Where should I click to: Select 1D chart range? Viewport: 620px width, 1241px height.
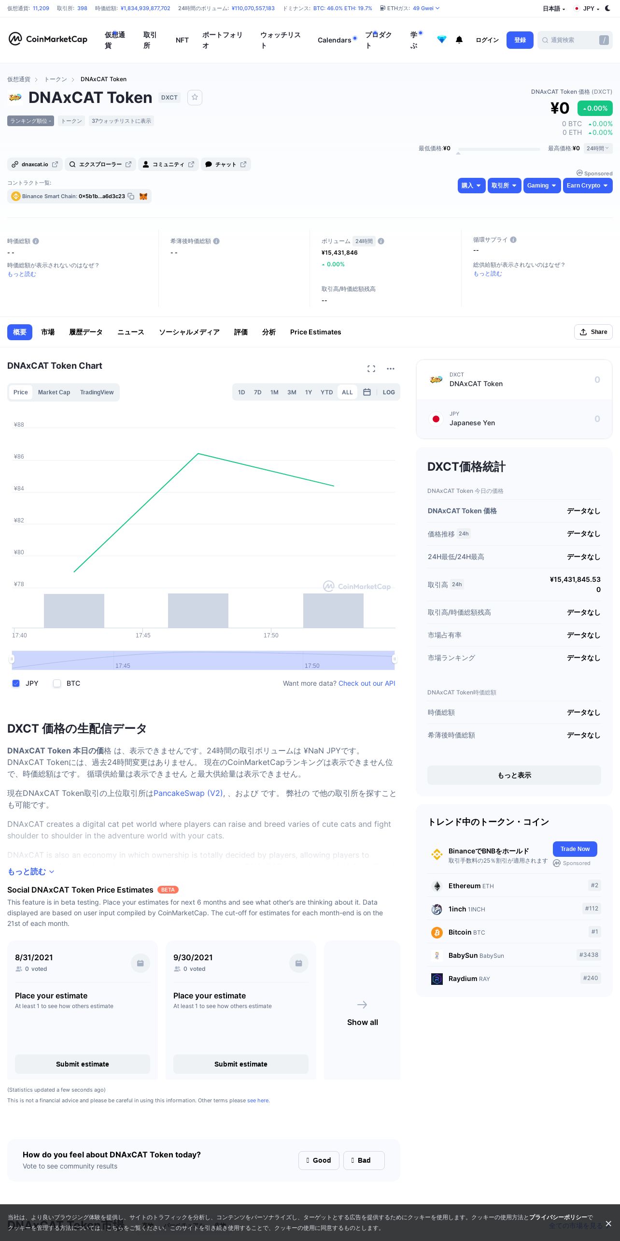tap(241, 392)
